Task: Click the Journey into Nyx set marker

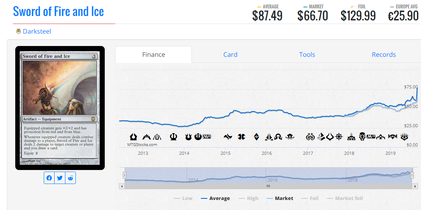Action: click(x=198, y=137)
